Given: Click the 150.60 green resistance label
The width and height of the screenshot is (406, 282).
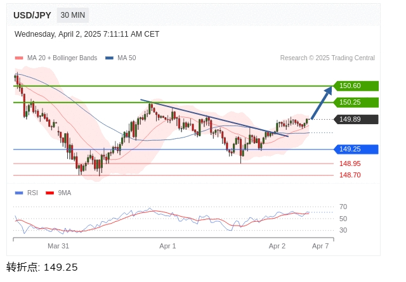Looking at the screenshot, I should tap(356, 86).
